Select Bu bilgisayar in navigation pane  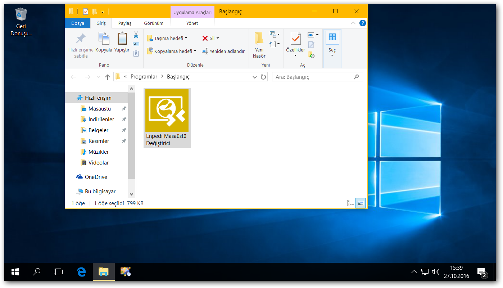click(96, 192)
